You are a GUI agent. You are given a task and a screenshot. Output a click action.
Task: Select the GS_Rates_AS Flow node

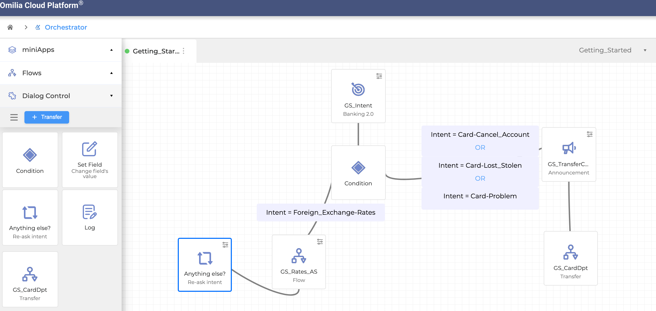point(299,262)
